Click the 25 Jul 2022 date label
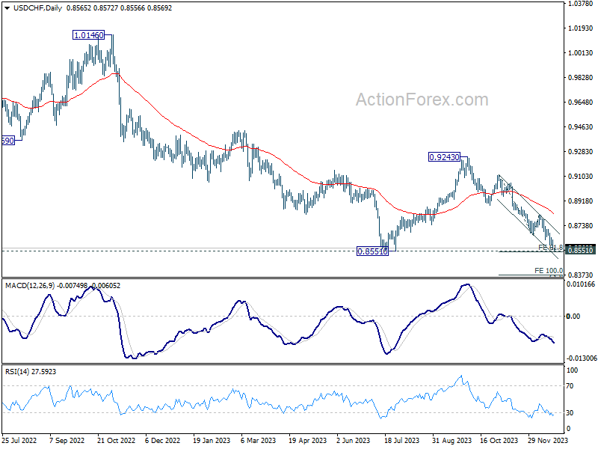The width and height of the screenshot is (598, 449). pyautogui.click(x=19, y=440)
